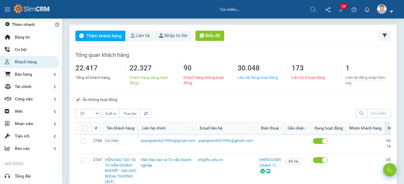Open the profile avatar dropdown arrow
The height and width of the screenshot is (184, 404).
392,11
